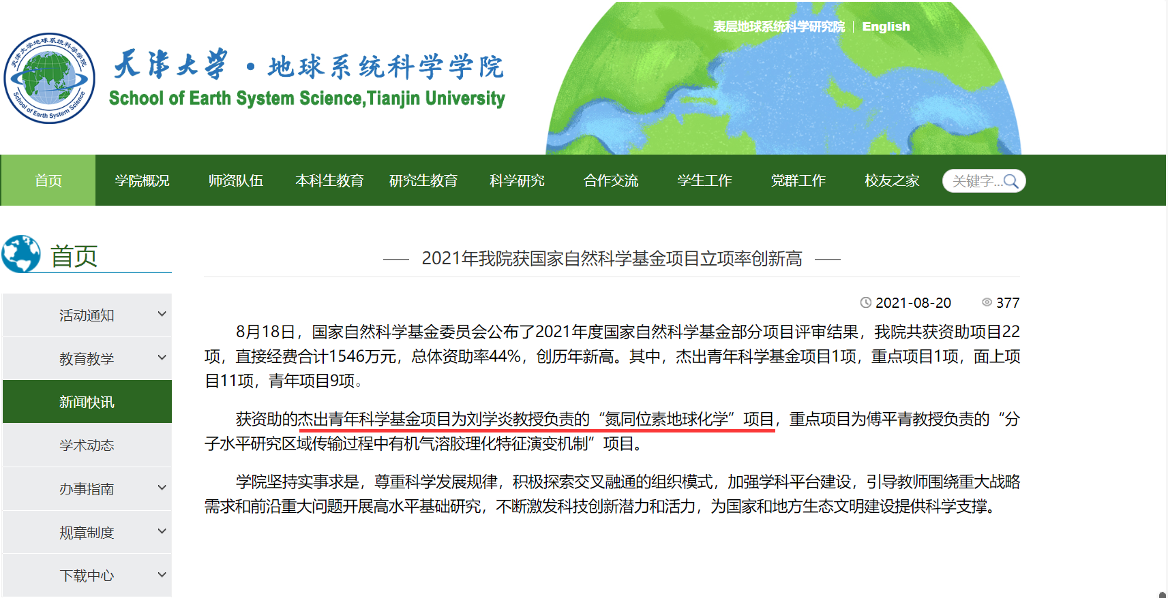Expand the 办事指南 sidebar chevron

162,488
